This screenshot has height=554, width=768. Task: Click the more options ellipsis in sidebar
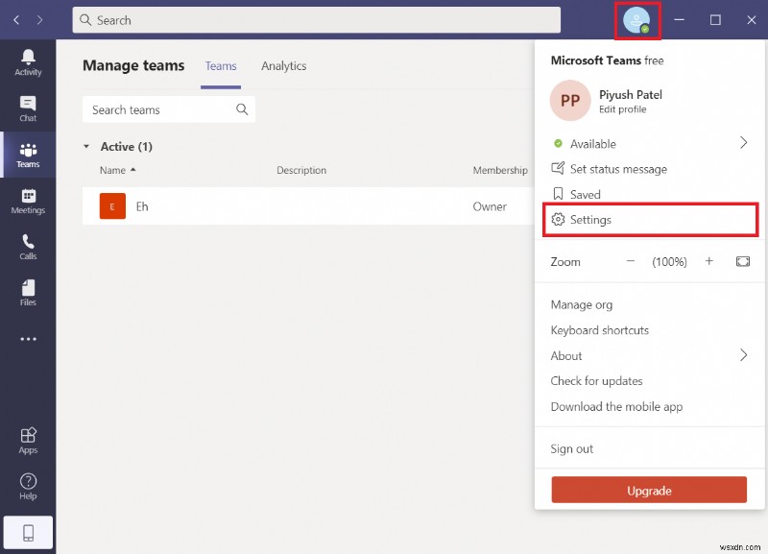tap(28, 338)
